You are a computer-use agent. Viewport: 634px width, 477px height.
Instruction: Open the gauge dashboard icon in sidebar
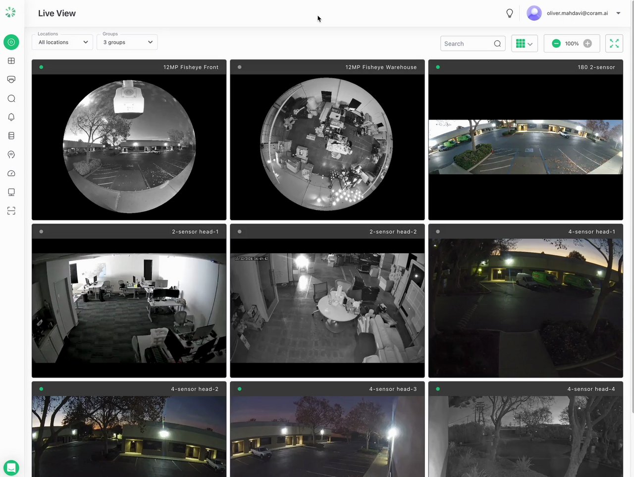pos(11,173)
